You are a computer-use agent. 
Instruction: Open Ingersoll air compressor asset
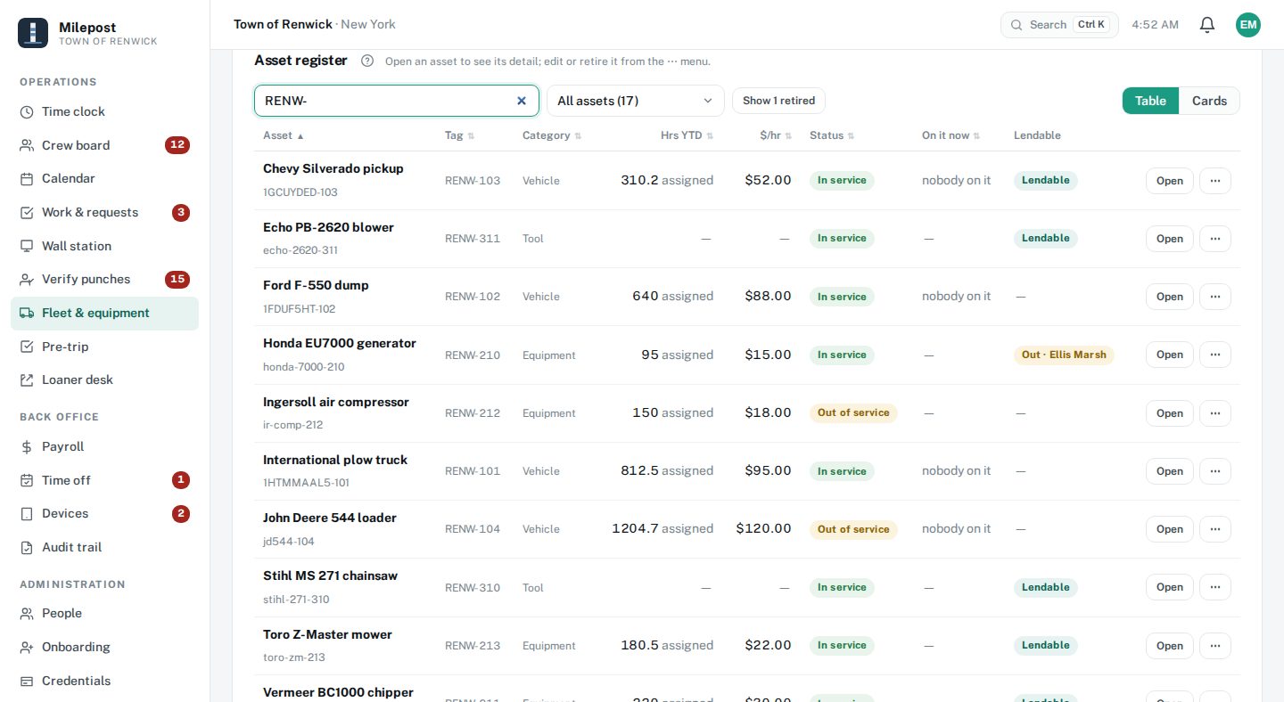click(1169, 413)
